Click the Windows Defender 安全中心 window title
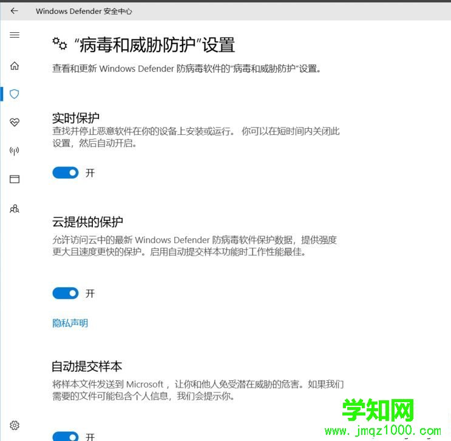This screenshot has height=441, width=451. [x=84, y=11]
